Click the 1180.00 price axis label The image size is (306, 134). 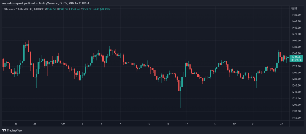point(296,111)
